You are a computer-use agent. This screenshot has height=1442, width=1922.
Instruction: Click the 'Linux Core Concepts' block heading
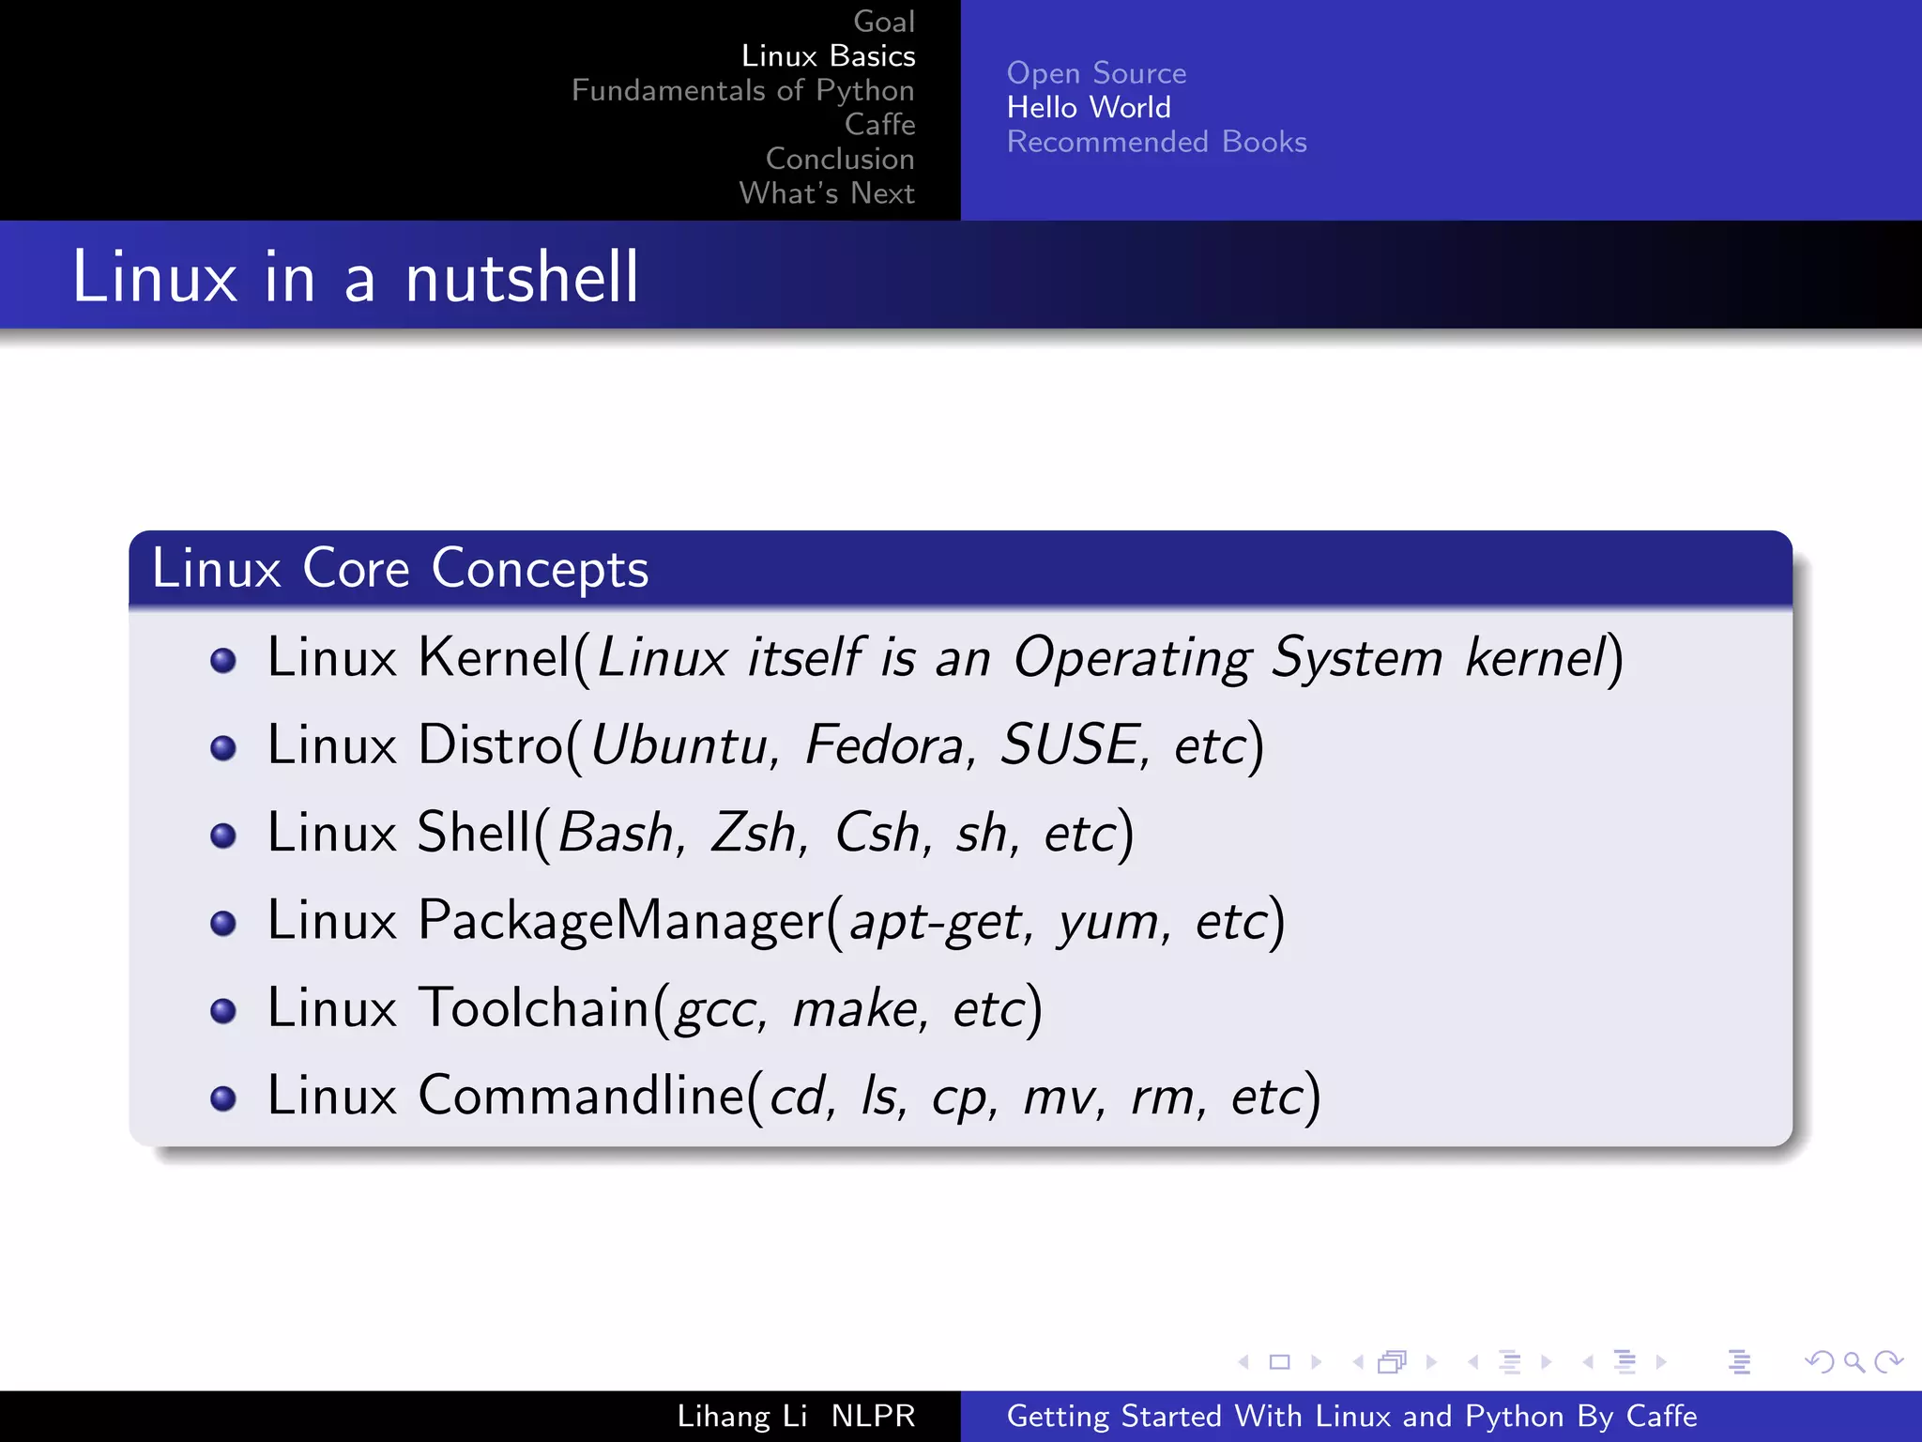pos(401,569)
